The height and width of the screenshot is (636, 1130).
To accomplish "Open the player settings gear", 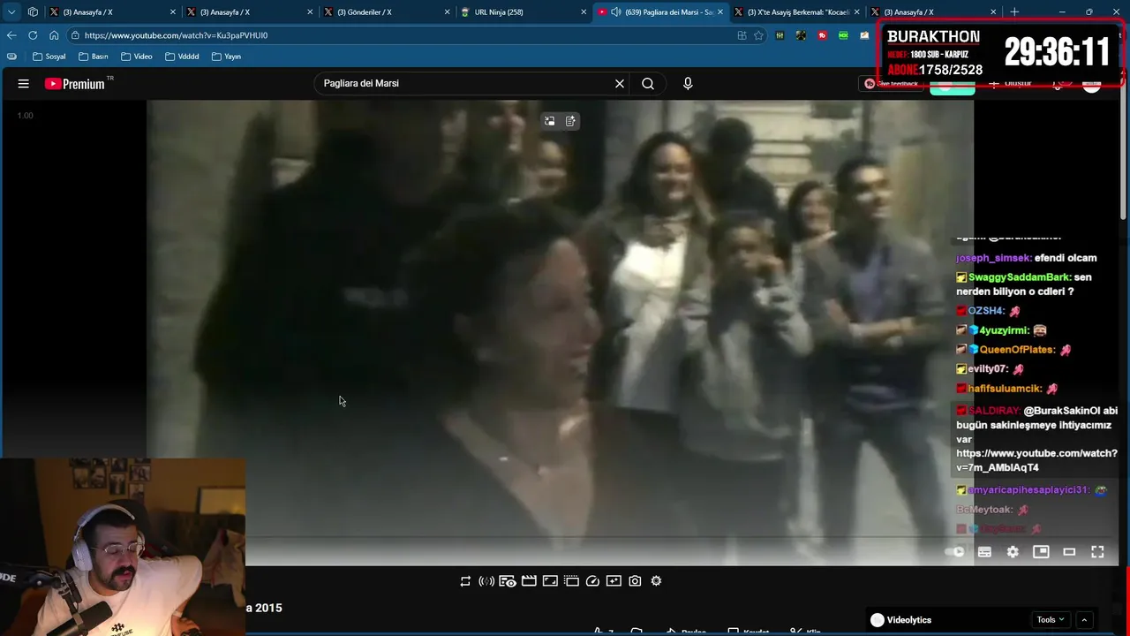I will [1013, 552].
